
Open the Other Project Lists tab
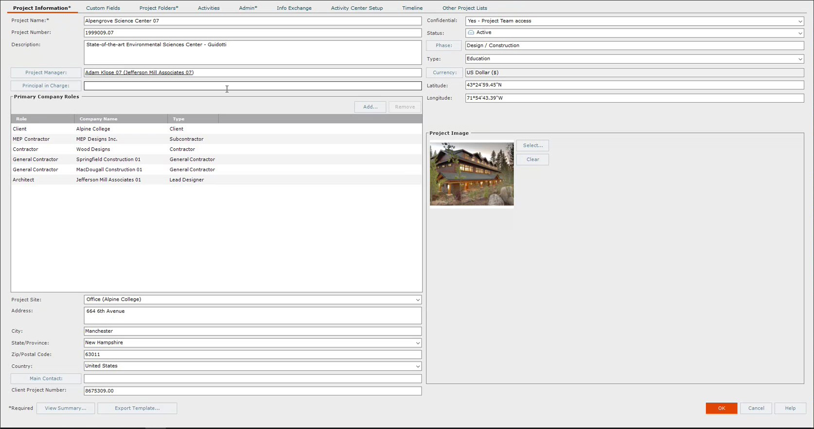pos(465,8)
